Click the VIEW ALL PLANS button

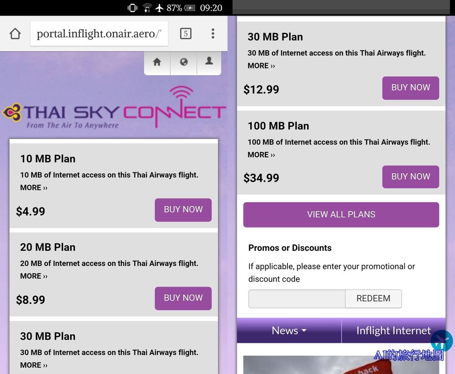341,215
